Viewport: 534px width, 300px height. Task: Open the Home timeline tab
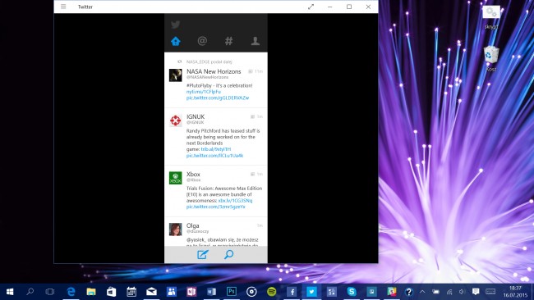[x=175, y=41]
